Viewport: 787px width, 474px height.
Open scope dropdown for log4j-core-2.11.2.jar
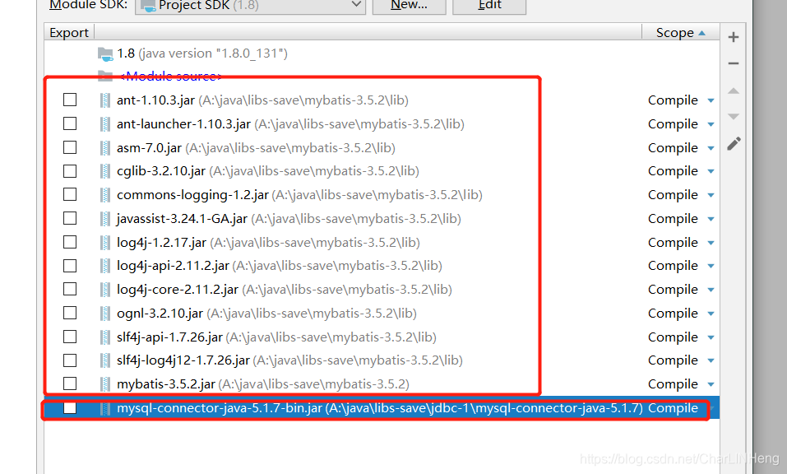pyautogui.click(x=711, y=290)
